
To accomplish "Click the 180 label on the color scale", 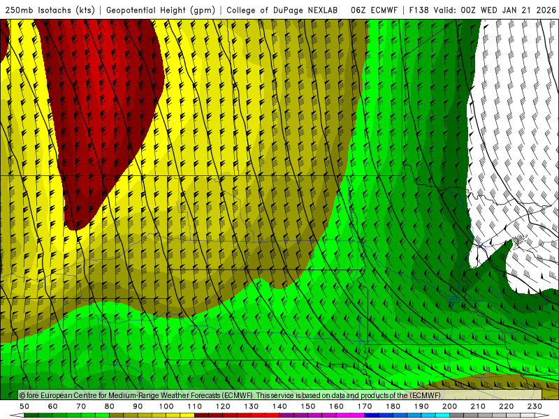I will (393, 406).
